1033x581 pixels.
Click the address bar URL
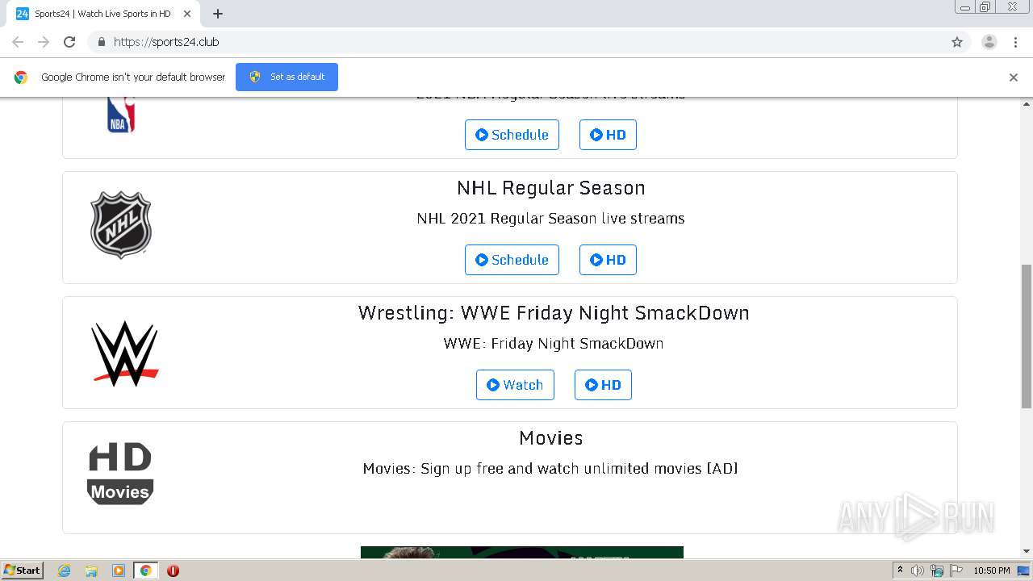[166, 42]
